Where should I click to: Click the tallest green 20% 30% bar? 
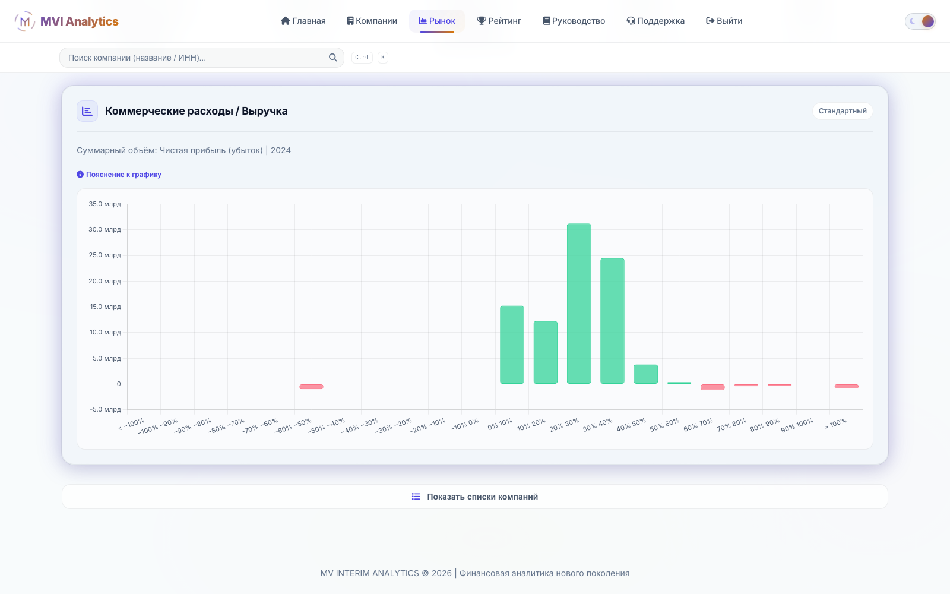[x=579, y=304]
